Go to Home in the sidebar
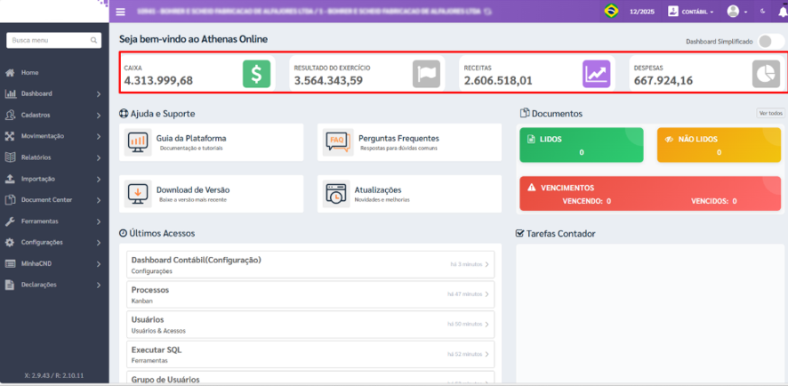The image size is (788, 386). coord(29,73)
